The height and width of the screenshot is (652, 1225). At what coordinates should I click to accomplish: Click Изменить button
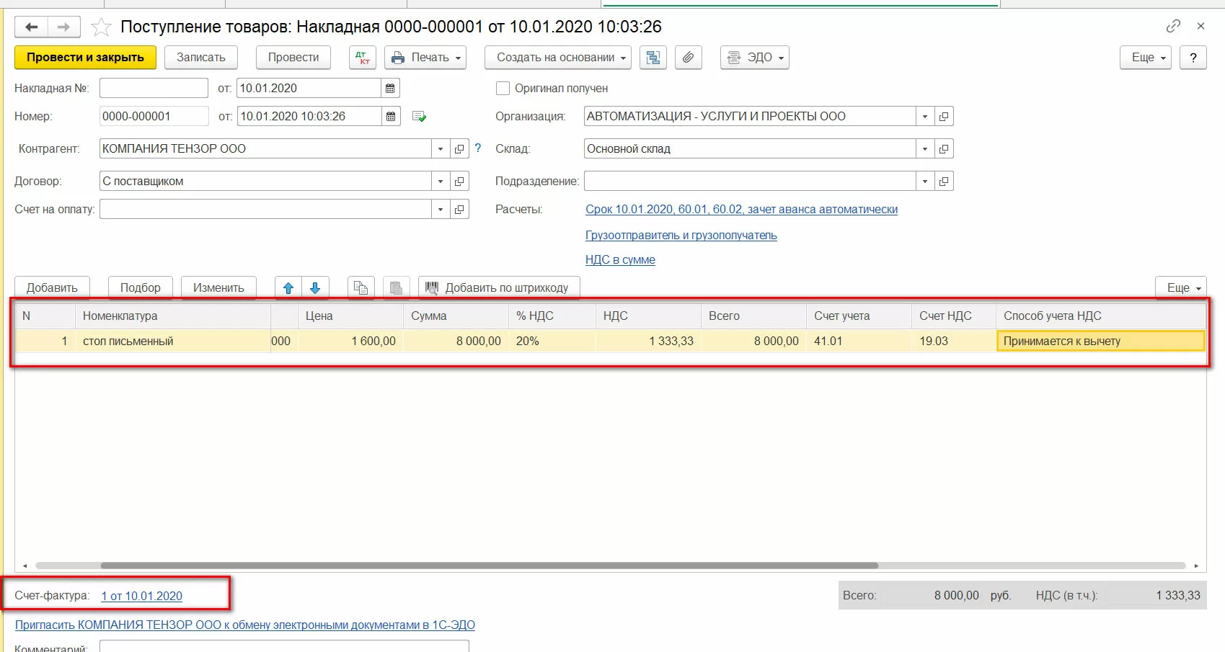click(218, 288)
